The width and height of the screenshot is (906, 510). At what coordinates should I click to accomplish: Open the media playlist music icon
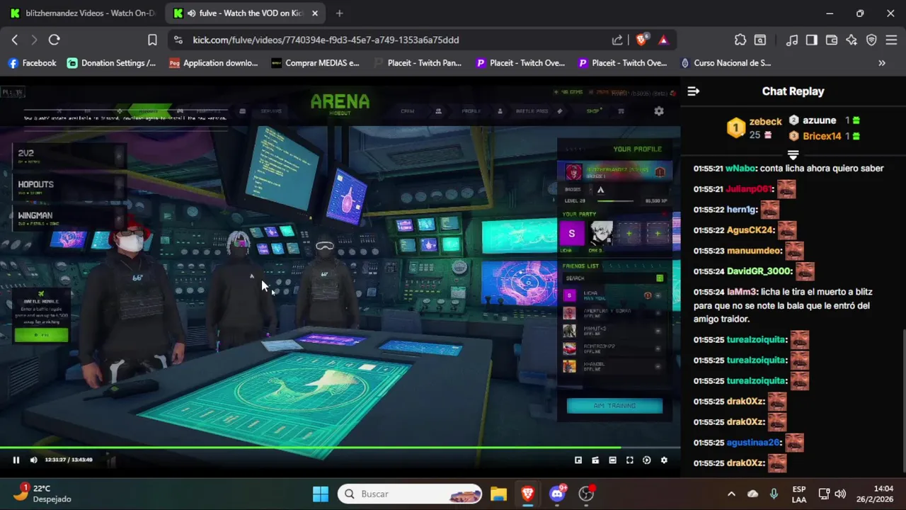[793, 40]
